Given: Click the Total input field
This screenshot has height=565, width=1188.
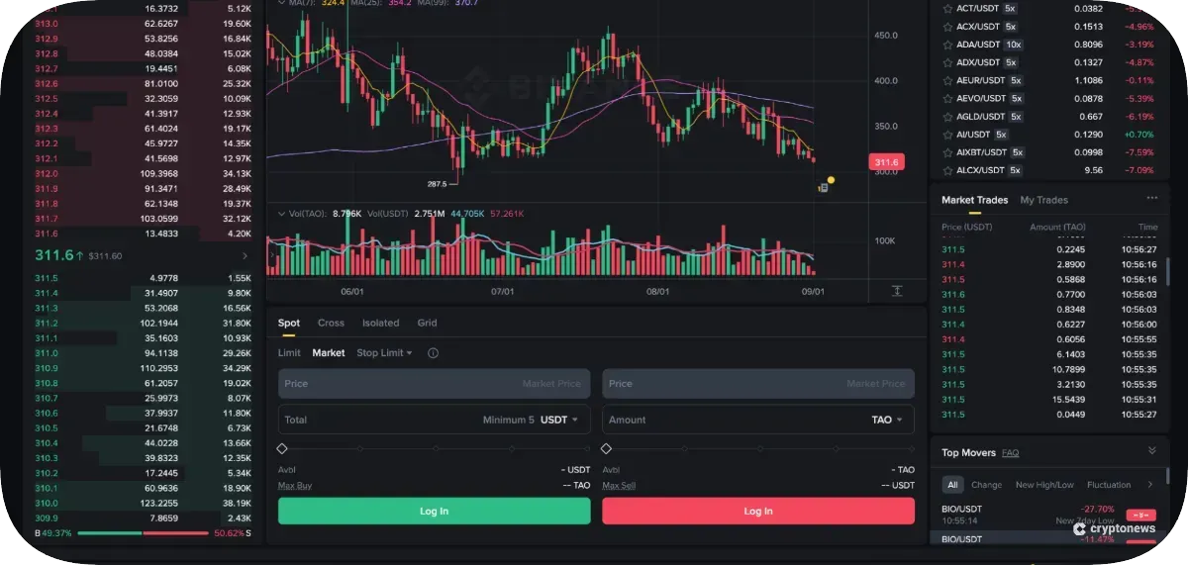Looking at the screenshot, I should (x=434, y=420).
